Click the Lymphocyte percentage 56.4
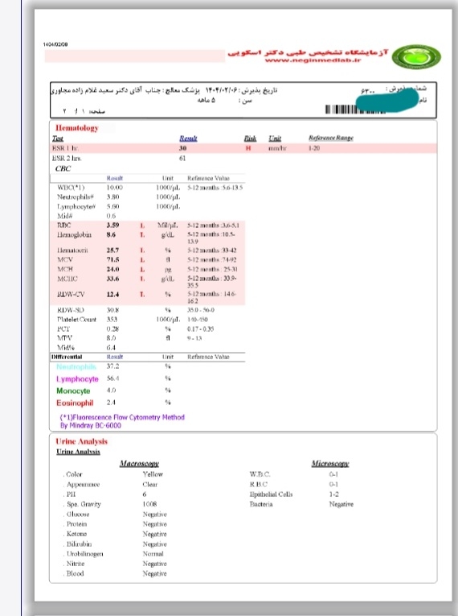 tap(113, 378)
